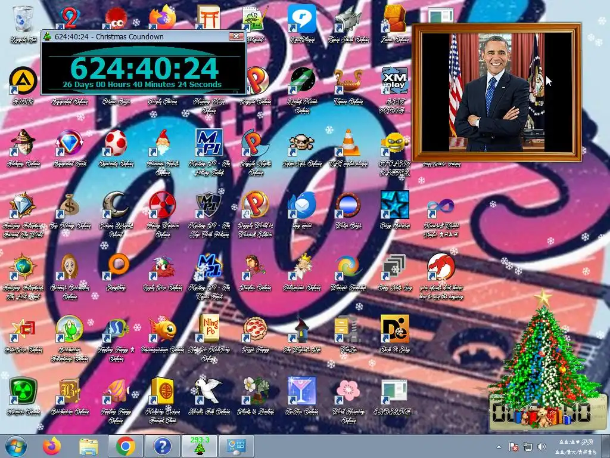
Task: Open the Recycle Bin desktop icon
Action: coord(23,20)
